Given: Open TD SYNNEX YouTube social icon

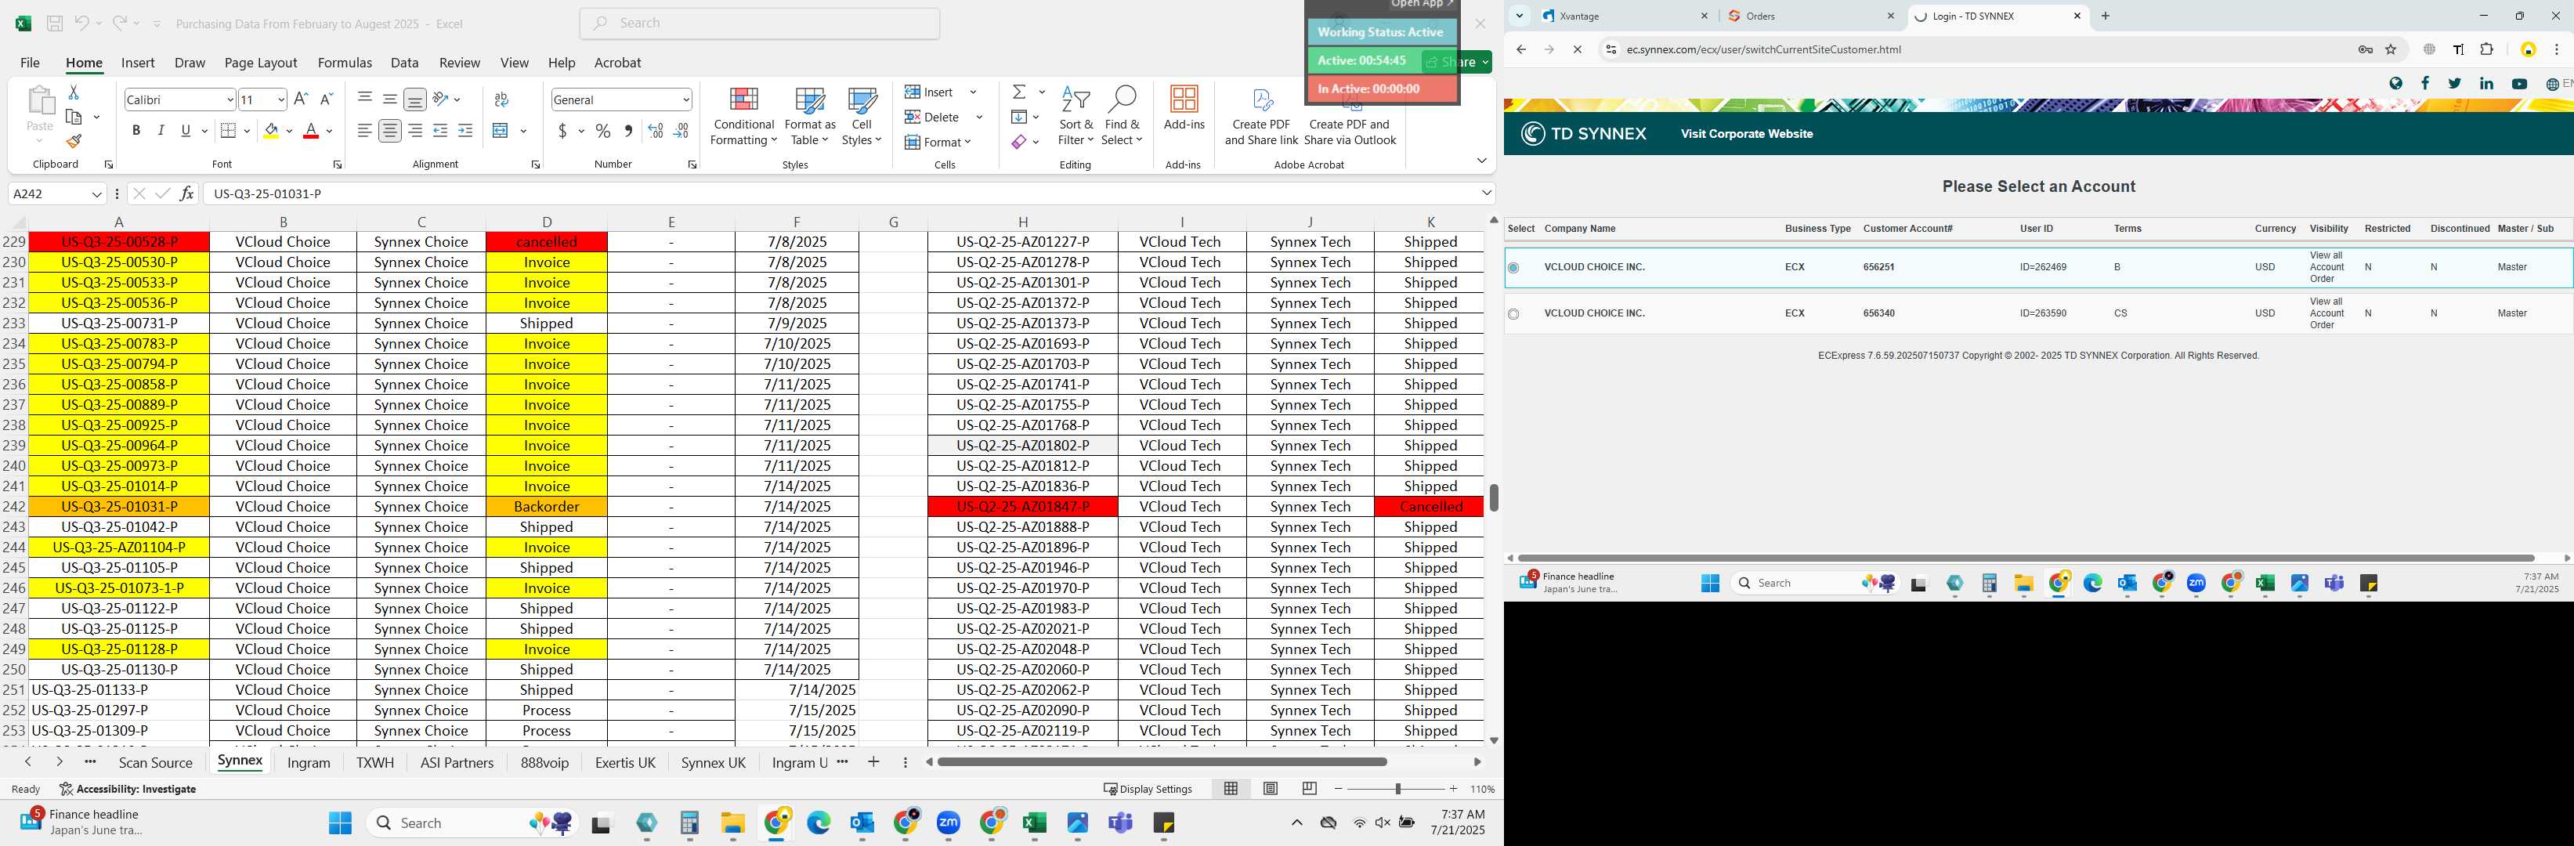Looking at the screenshot, I should tap(2519, 84).
